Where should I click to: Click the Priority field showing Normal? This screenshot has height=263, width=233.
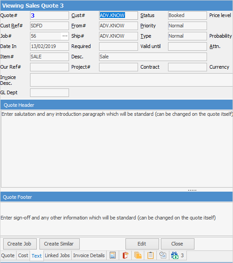(x=187, y=26)
